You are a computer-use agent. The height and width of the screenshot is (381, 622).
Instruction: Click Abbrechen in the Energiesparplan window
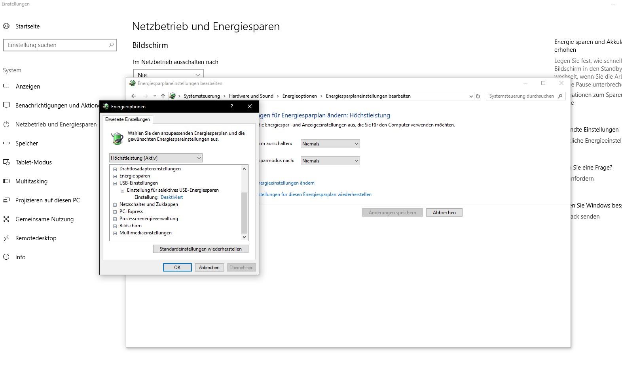444,213
